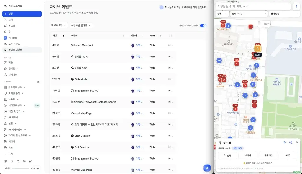Open 최근 in the sidebar

tap(22, 63)
